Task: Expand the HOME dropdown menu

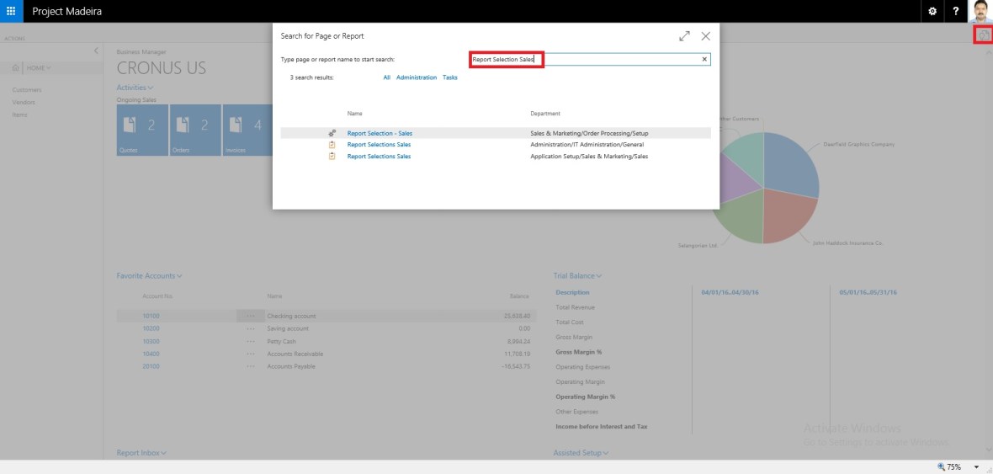Action: tap(39, 67)
